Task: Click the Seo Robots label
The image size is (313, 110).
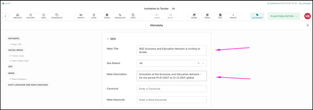Action: coord(113,63)
